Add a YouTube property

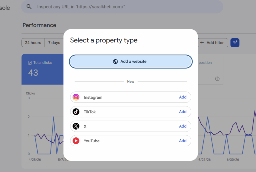pos(183,141)
